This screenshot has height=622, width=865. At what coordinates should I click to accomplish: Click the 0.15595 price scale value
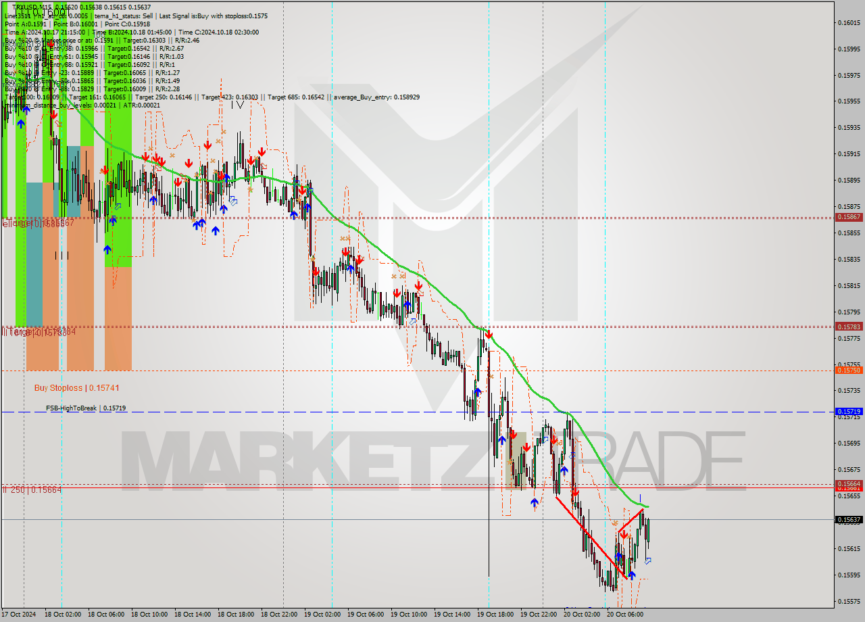[849, 575]
